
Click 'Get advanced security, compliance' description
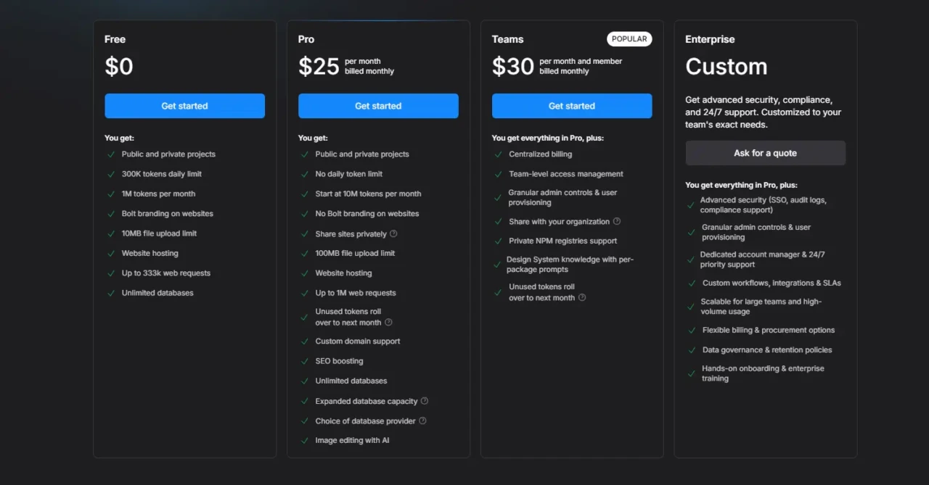pos(764,112)
